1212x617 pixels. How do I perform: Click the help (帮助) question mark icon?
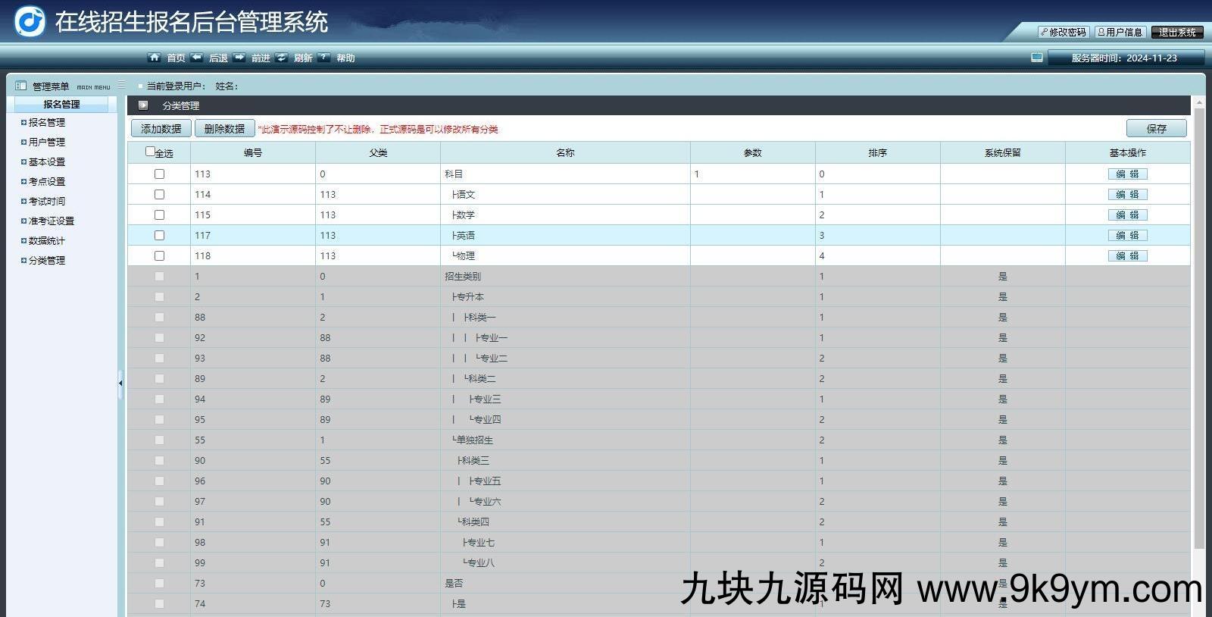(324, 58)
